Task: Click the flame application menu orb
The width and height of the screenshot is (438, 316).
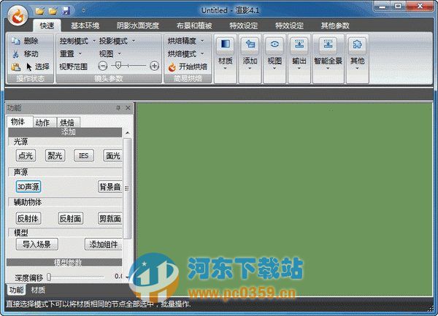Action: pyautogui.click(x=18, y=16)
